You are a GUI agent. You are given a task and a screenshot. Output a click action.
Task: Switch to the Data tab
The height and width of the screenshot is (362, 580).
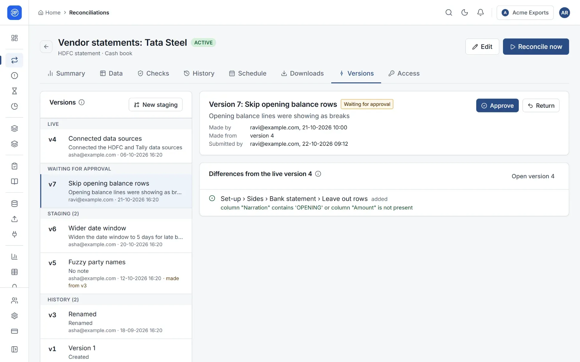pos(111,73)
